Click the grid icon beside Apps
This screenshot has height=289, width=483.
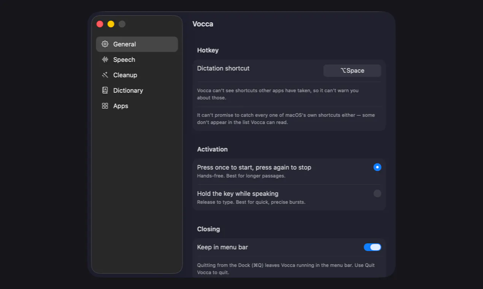click(105, 106)
